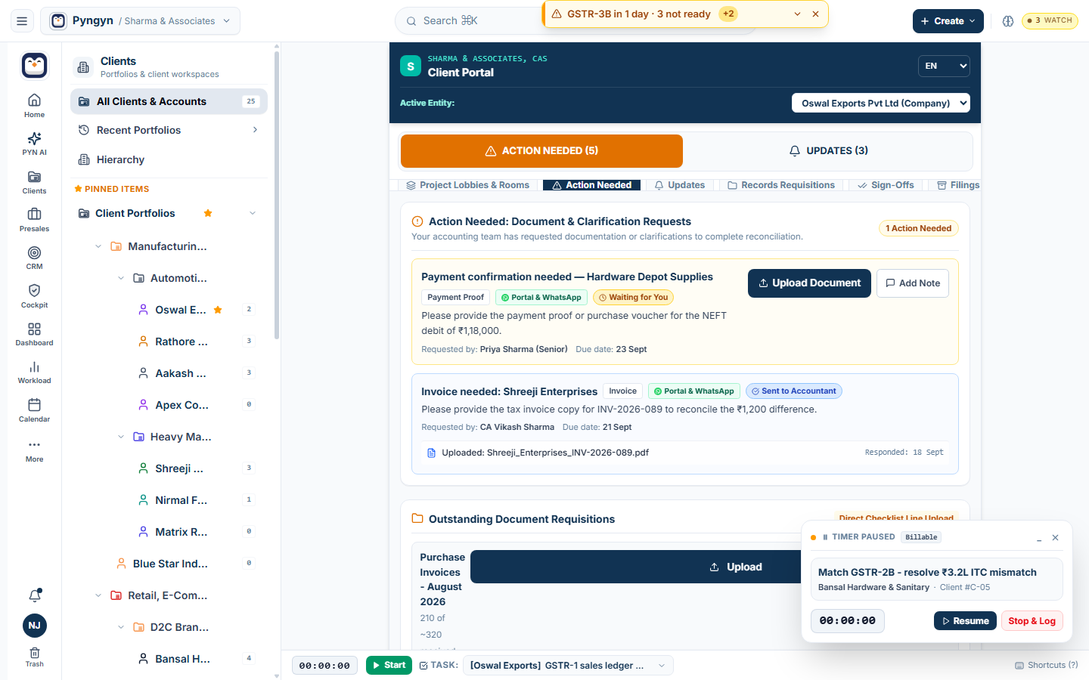Screen dimensions: 1089x680
Task: Open Dashboard grid icon
Action: pos(34,334)
